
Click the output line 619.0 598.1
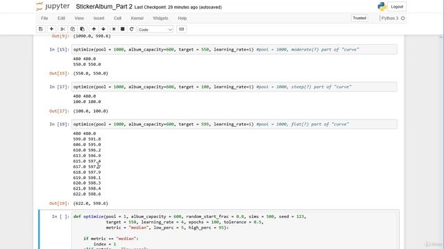click(x=87, y=178)
